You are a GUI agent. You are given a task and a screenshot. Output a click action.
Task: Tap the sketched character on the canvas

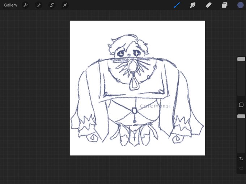(137, 90)
